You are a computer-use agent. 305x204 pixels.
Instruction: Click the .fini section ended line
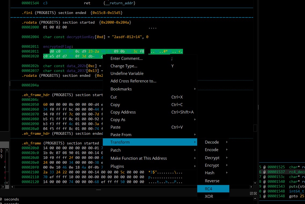click(x=72, y=13)
